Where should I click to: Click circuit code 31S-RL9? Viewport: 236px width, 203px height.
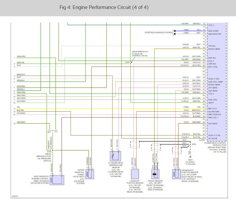(185, 137)
